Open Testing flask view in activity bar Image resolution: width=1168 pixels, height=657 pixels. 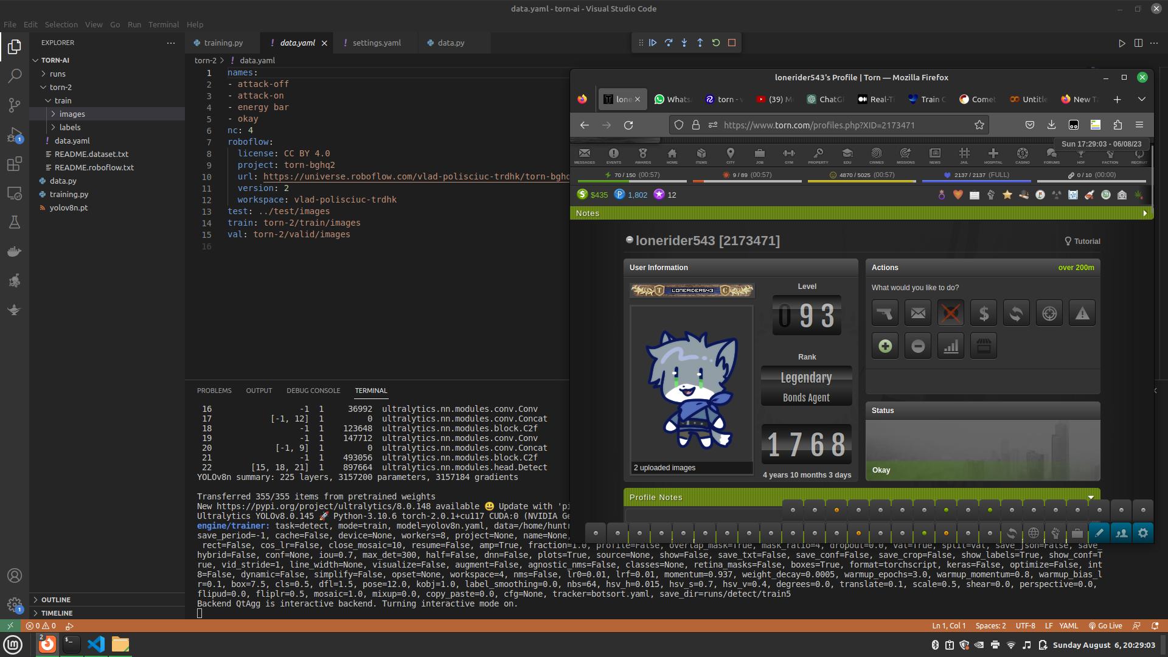[15, 222]
